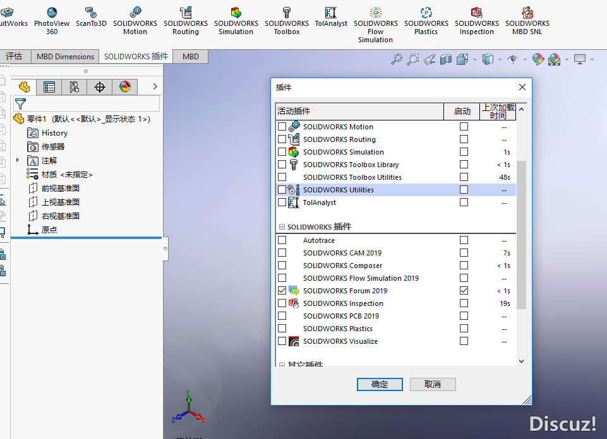This screenshot has width=607, height=439.
Task: Uncheck SOLIDWORKS Forum 2019 active checkbox
Action: 282,290
